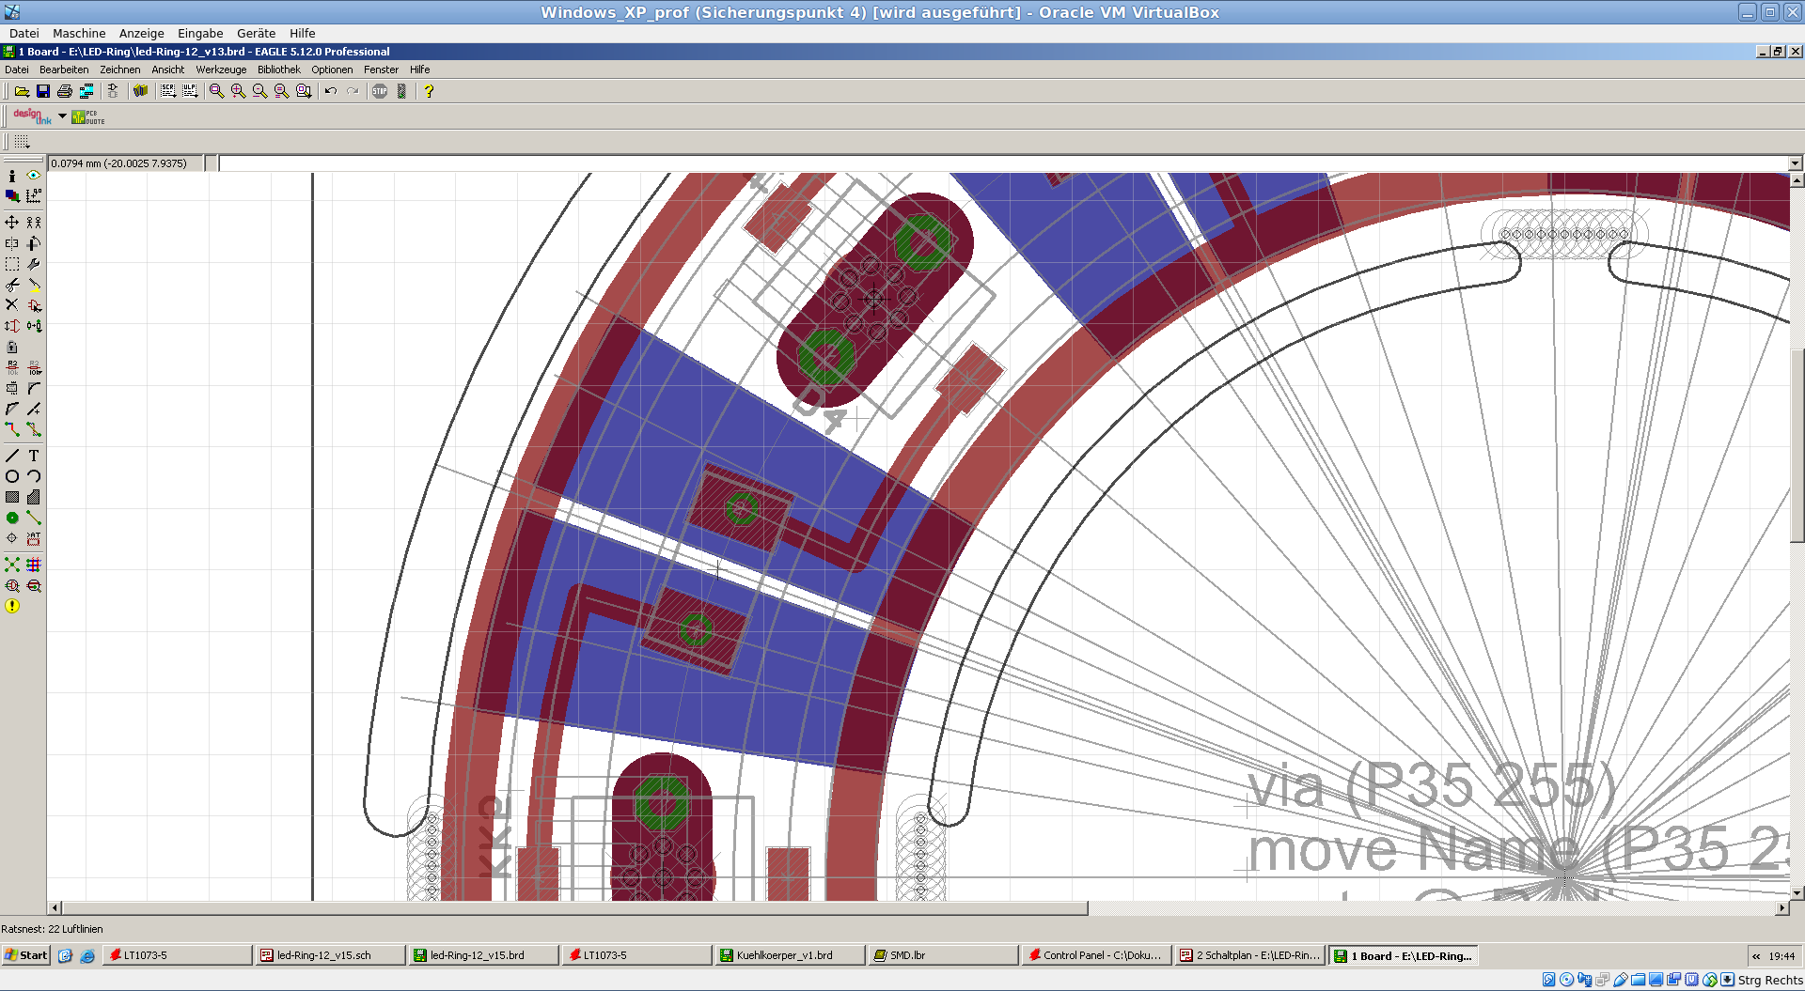Select the Mirror tool
This screenshot has height=991, width=1805.
click(x=12, y=243)
